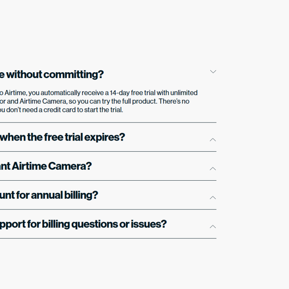Screen dimensions: 289x289
Task: Click the "without committing?" question heading
Action: click(x=54, y=74)
